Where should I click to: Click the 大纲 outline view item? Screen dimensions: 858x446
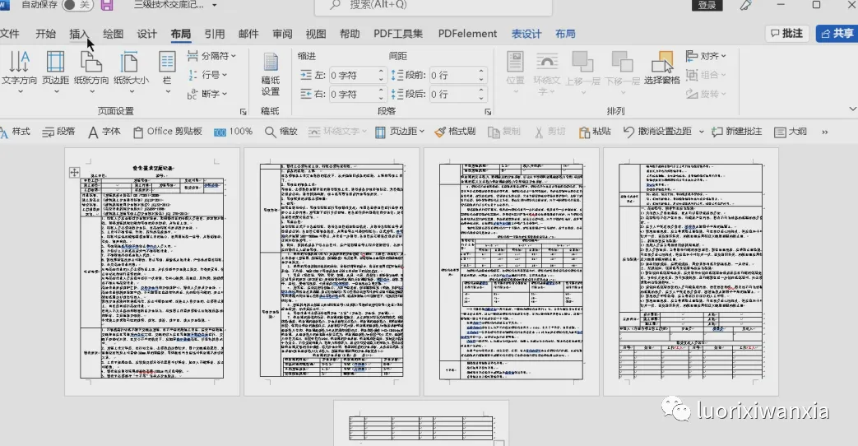[x=791, y=132]
